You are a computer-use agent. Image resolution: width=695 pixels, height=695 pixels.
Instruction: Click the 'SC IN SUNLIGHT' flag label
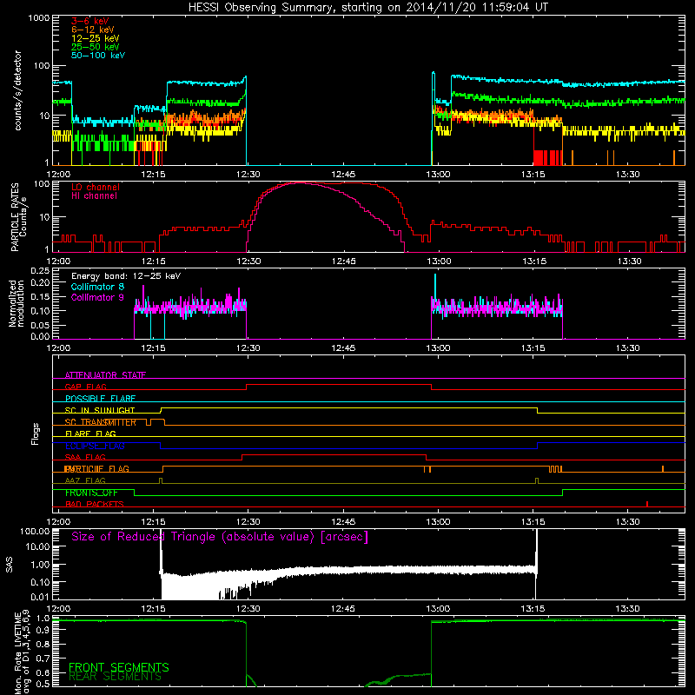[x=100, y=410]
